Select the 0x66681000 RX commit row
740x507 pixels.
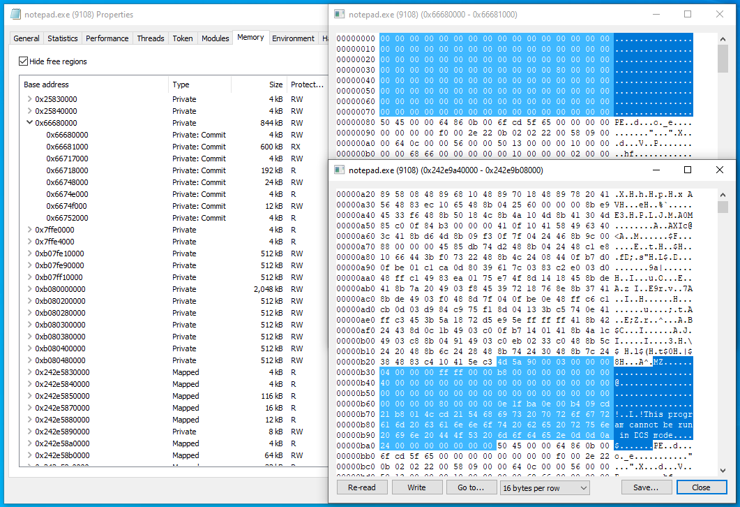[x=68, y=147]
